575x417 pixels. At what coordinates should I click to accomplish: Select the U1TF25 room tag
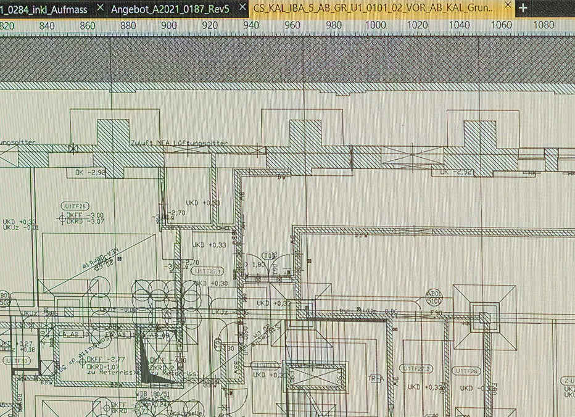coord(75,205)
